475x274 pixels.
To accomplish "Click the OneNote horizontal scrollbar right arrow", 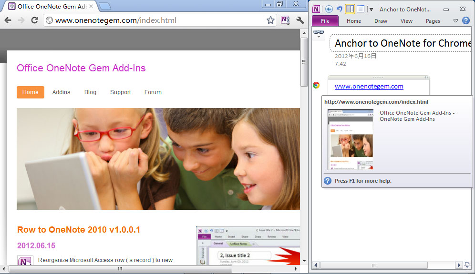I will point(459,265).
